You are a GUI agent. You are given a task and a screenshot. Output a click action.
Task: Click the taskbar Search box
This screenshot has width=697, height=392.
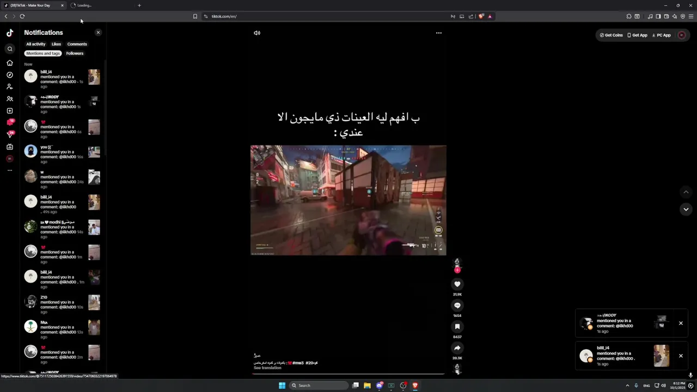coord(319,385)
